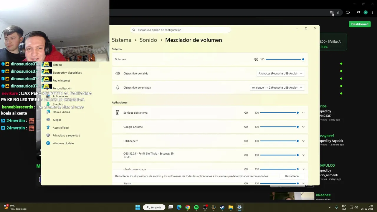The width and height of the screenshot is (377, 212).
Task: Expand OBS 32.0.1 audio options
Action: (303, 155)
